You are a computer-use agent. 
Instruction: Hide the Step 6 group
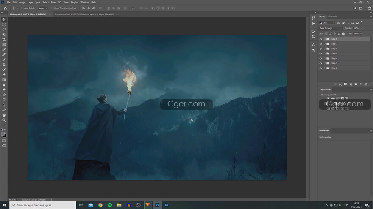321,49
